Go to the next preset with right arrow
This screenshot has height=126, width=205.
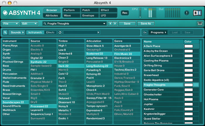[115, 23]
